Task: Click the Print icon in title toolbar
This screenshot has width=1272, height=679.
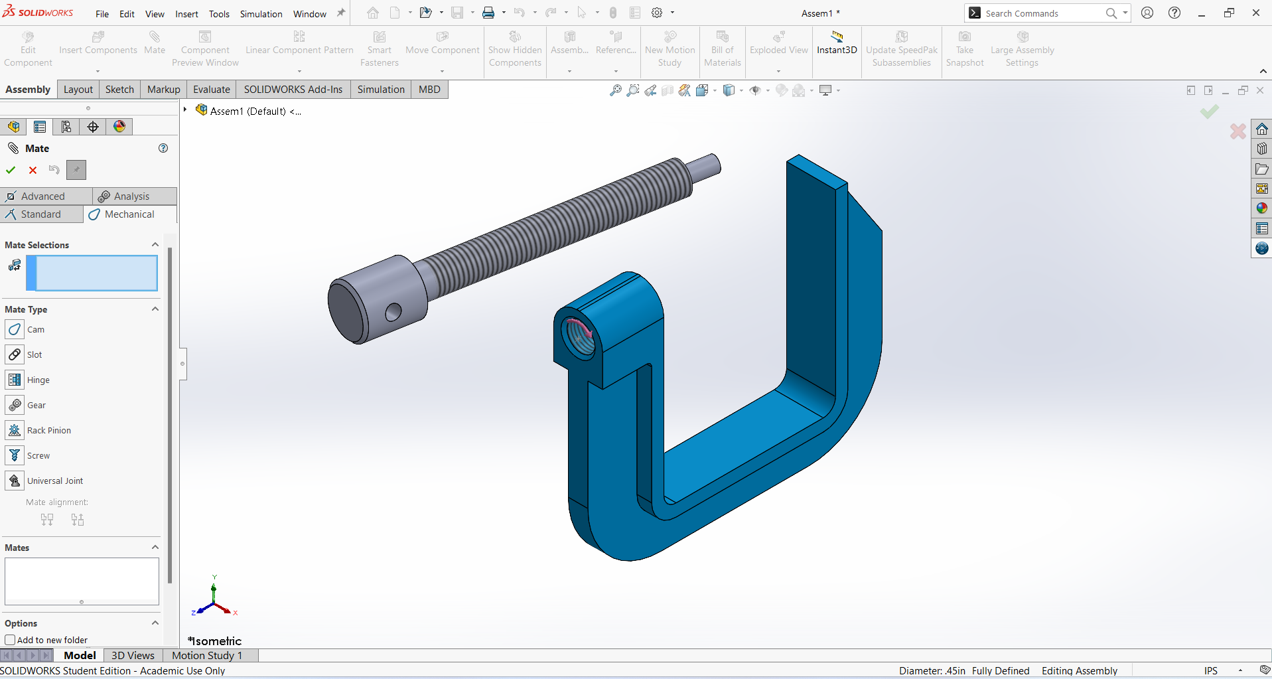Action: coord(488,13)
